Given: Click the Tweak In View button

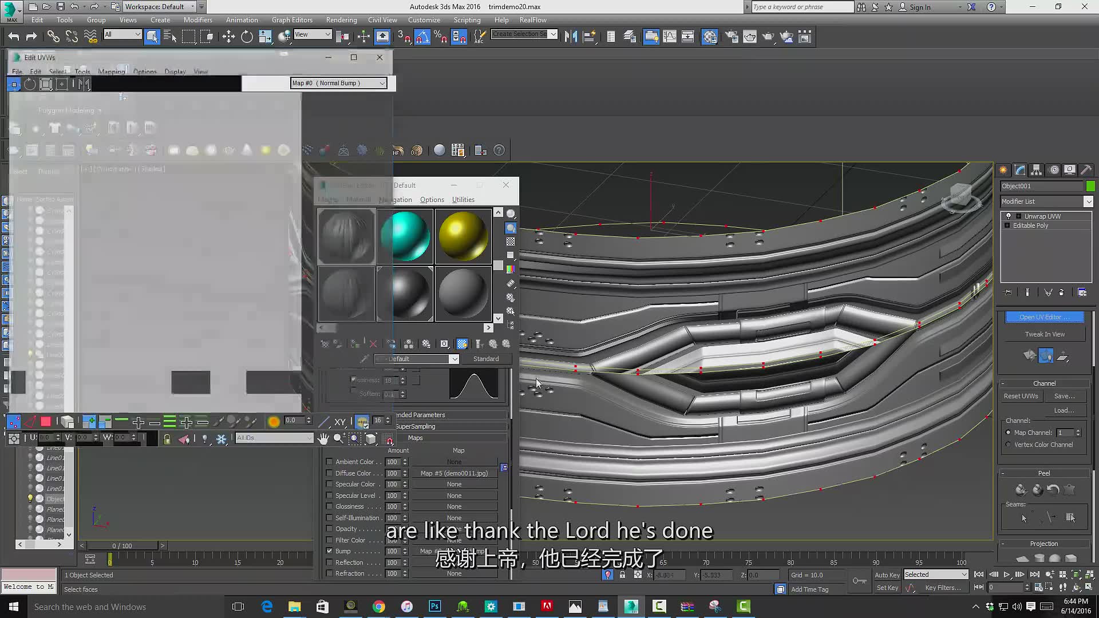Looking at the screenshot, I should (x=1045, y=334).
